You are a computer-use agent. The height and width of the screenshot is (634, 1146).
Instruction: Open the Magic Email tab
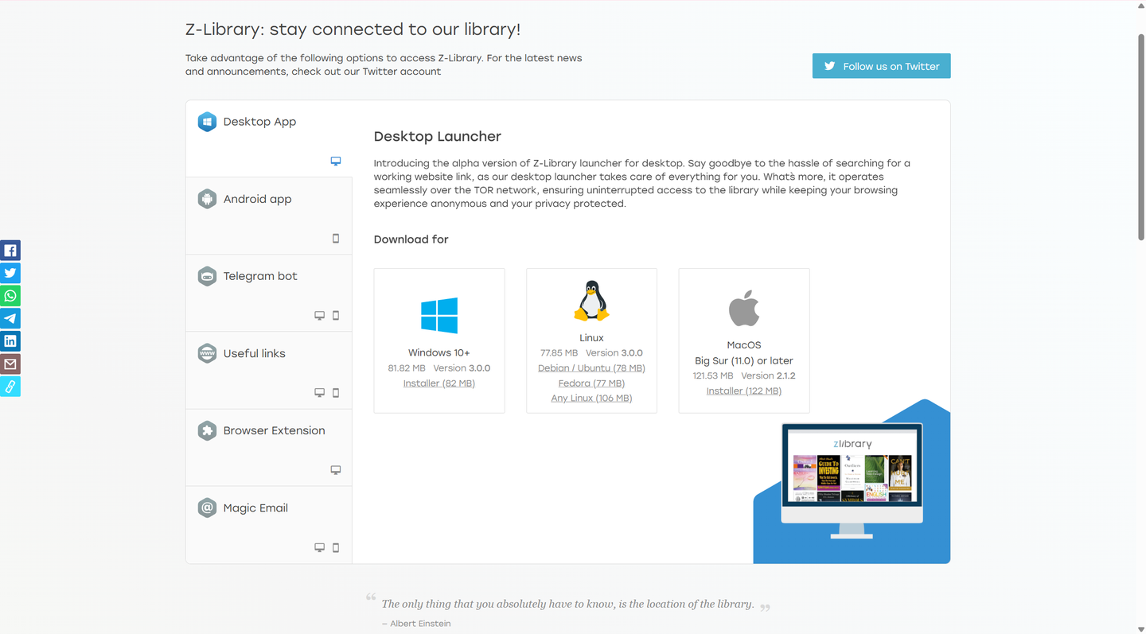tap(269, 524)
